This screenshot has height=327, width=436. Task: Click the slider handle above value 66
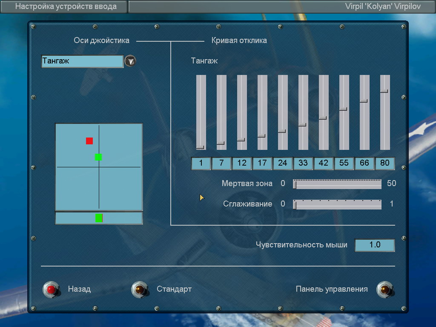tap(364, 101)
